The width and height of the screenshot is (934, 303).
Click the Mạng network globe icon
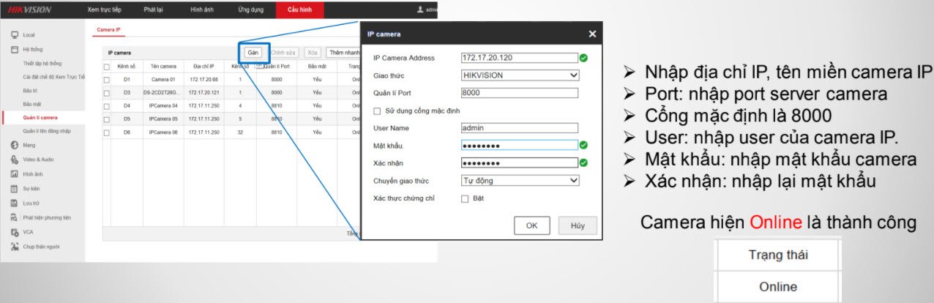tap(14, 145)
